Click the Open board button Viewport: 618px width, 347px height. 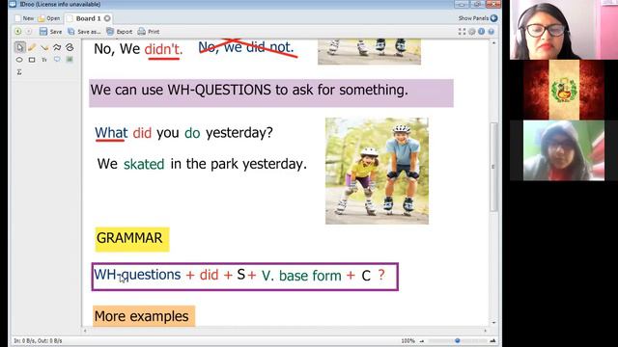click(49, 18)
